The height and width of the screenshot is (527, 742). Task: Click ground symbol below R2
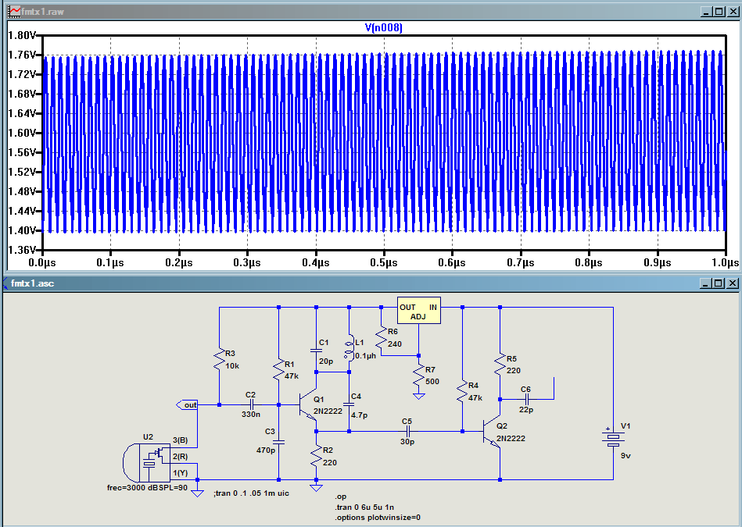pyautogui.click(x=316, y=488)
